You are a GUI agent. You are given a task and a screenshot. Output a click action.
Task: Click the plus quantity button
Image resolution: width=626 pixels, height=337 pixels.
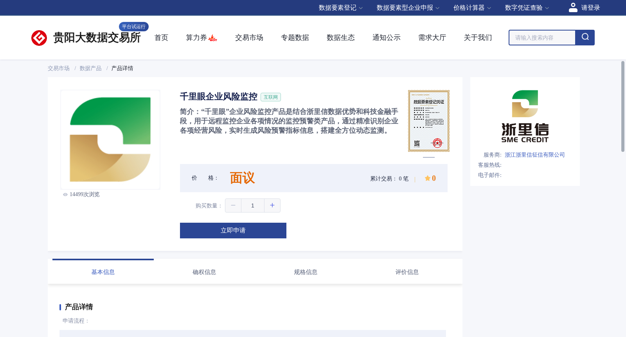tap(272, 205)
